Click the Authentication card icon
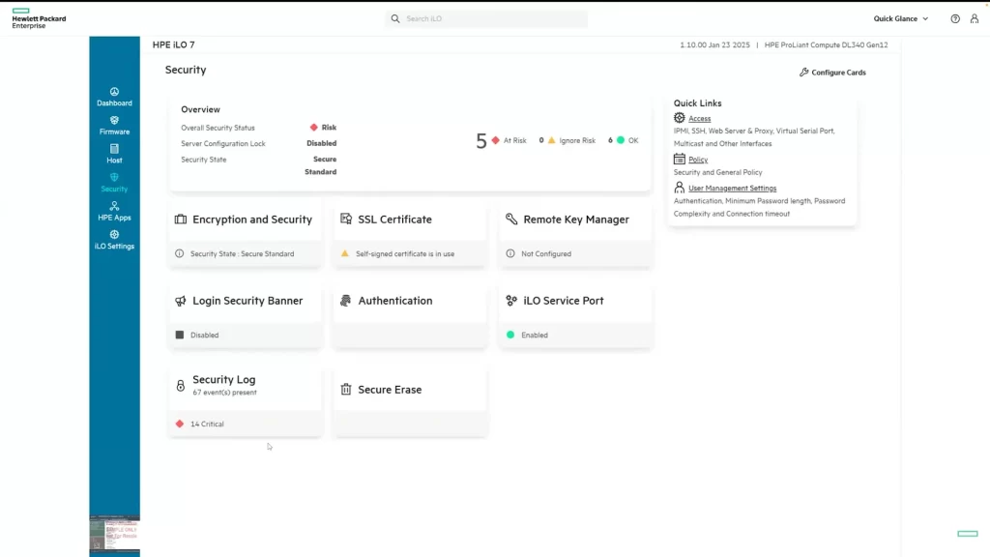This screenshot has width=990, height=557. (346, 301)
